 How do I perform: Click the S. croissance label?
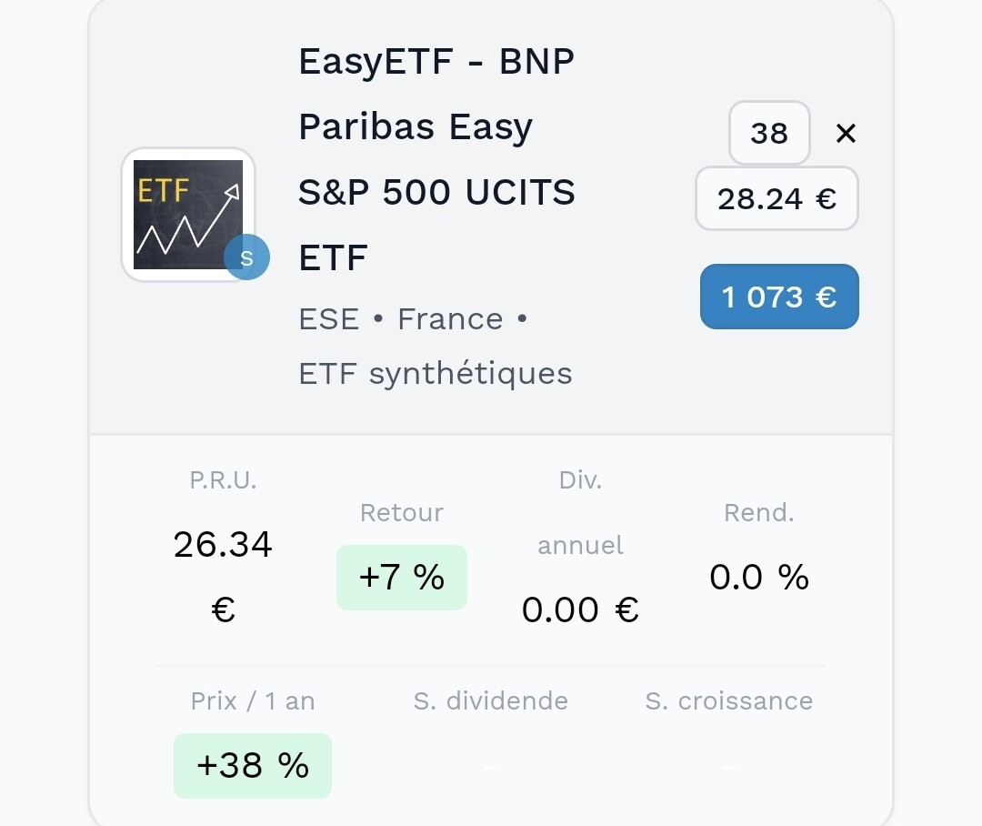729,700
